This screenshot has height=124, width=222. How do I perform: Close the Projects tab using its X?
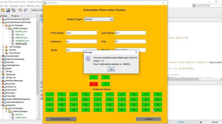click(21, 16)
